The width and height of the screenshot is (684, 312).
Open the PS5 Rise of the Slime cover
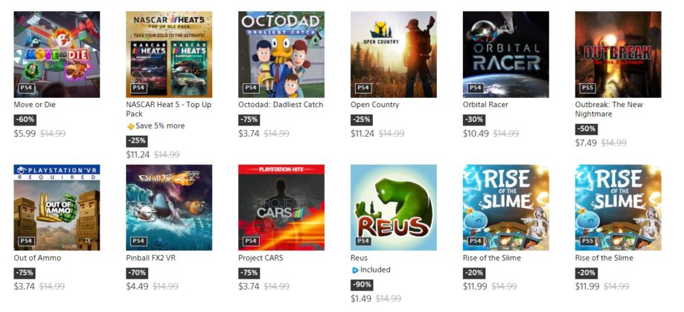point(618,207)
